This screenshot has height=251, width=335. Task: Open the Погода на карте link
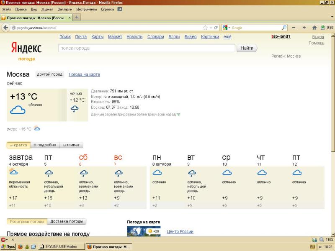tap(84, 74)
